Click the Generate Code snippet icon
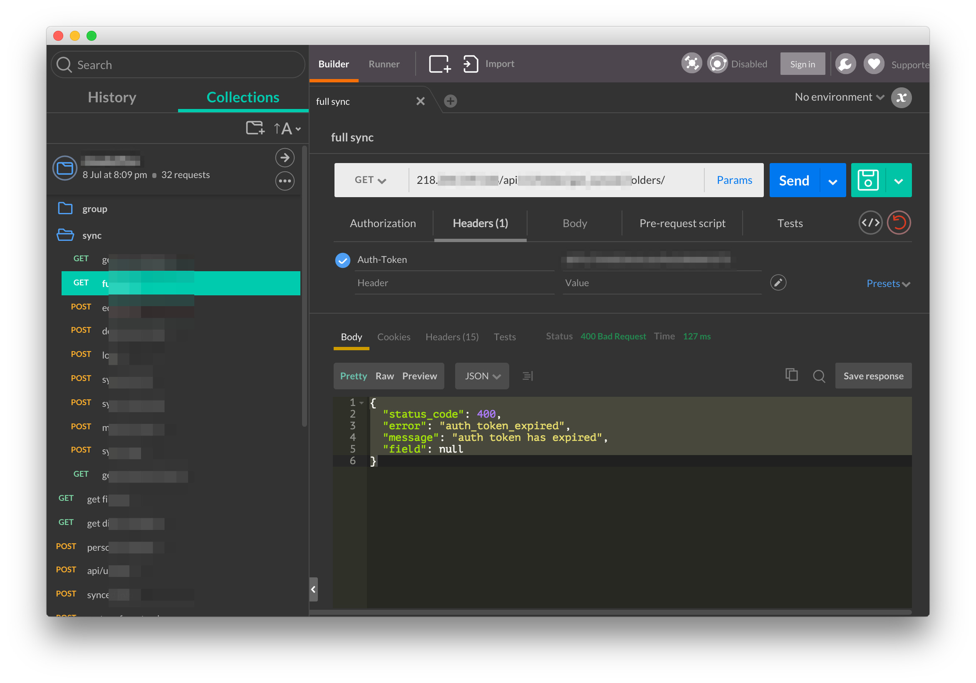Viewport: 976px width, 683px height. tap(870, 223)
